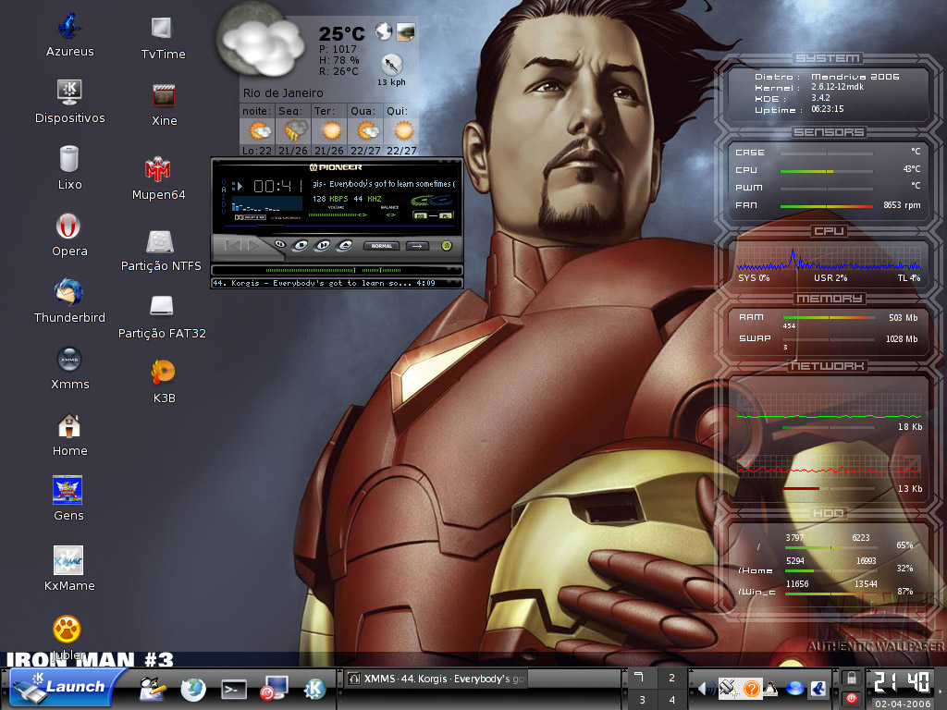This screenshot has height=710, width=947.
Task: Click the greyed previous track button in XMMS
Action: 232,245
